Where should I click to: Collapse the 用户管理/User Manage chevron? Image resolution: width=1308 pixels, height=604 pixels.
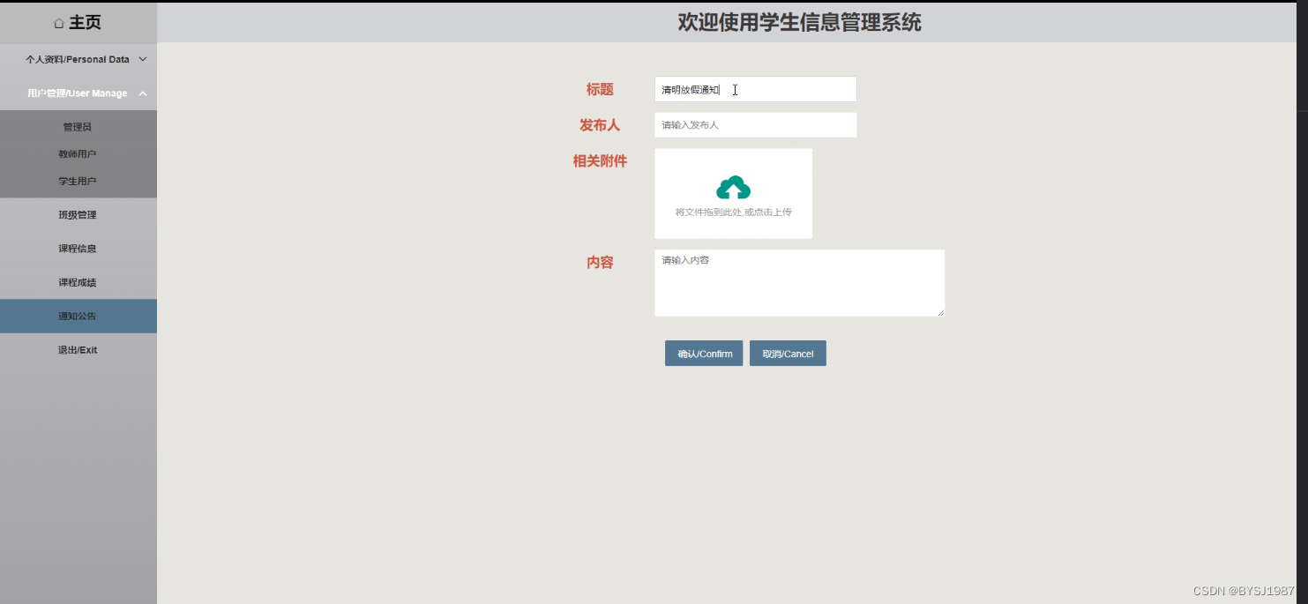click(x=143, y=93)
